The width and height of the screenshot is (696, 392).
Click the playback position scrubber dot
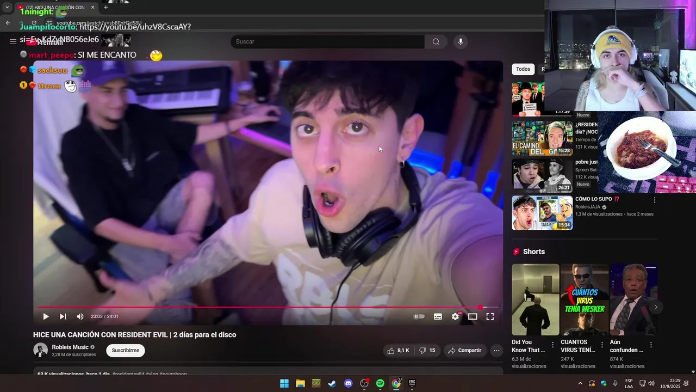point(480,307)
